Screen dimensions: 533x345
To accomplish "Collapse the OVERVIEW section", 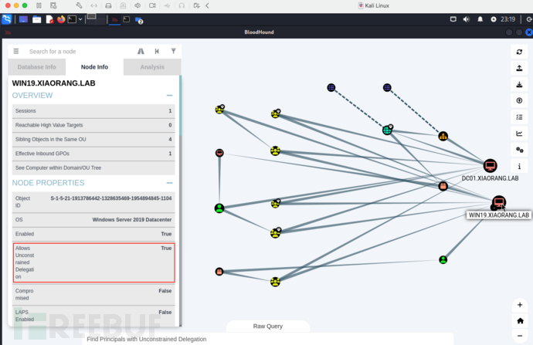I will [169, 96].
